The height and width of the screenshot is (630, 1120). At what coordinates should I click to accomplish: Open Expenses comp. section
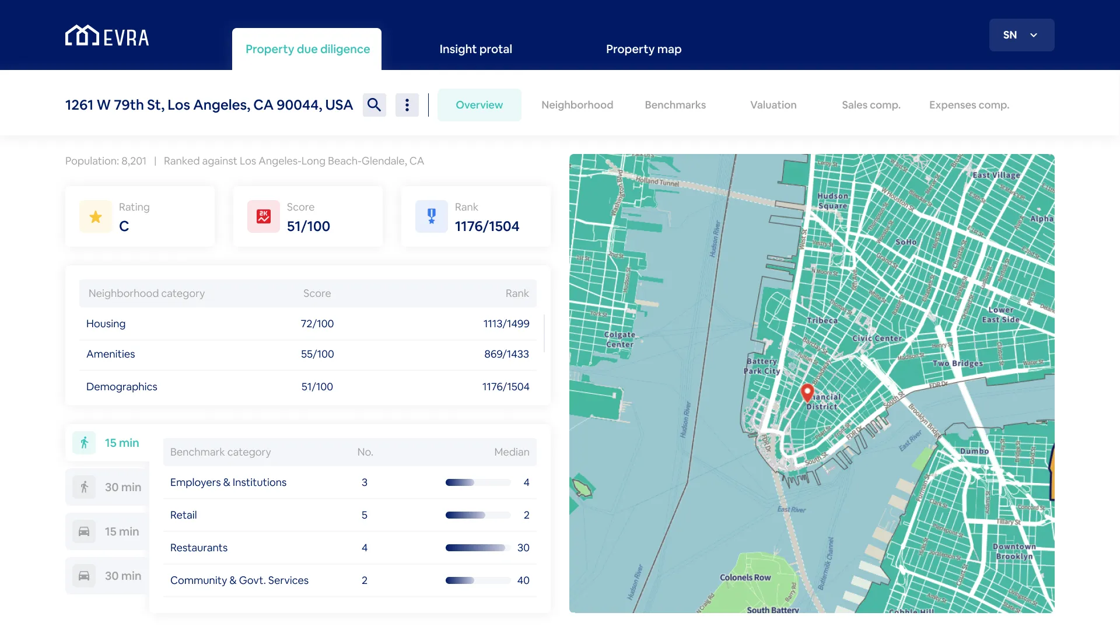pyautogui.click(x=969, y=105)
